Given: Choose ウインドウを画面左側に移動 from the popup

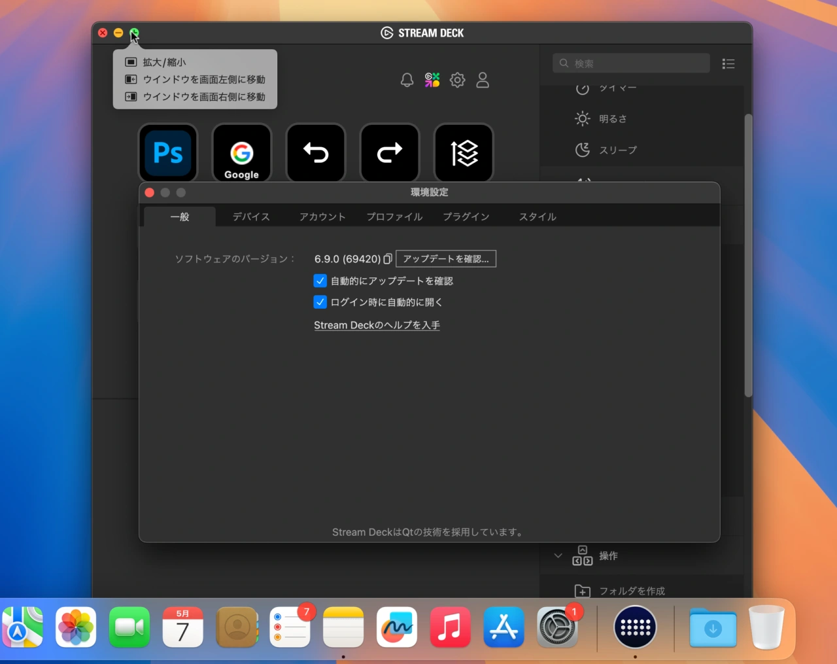Looking at the screenshot, I should [203, 79].
